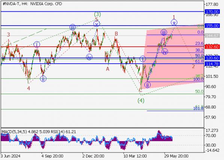Click the green 50.0 Fibonacci level label
Image resolution: width=224 pixels, height=160 pixels.
(x=199, y=91)
